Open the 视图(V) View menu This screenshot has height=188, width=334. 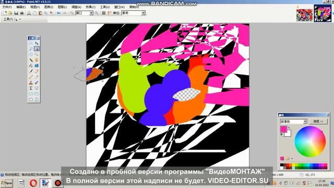(35, 7)
